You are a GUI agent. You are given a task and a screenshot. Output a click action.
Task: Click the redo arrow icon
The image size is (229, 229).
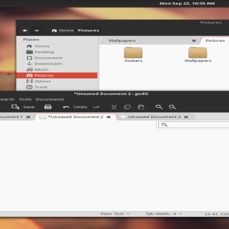click(x=96, y=107)
